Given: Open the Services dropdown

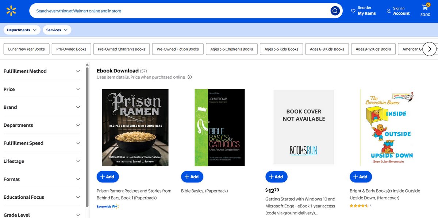Looking at the screenshot, I should (57, 30).
